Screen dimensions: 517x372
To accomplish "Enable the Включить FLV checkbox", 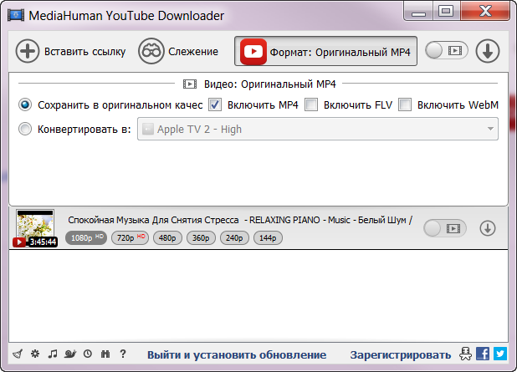I will point(311,104).
